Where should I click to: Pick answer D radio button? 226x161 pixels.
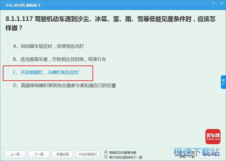coord(8,85)
